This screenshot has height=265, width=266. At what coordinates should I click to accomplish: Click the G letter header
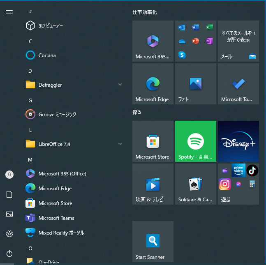click(30, 100)
